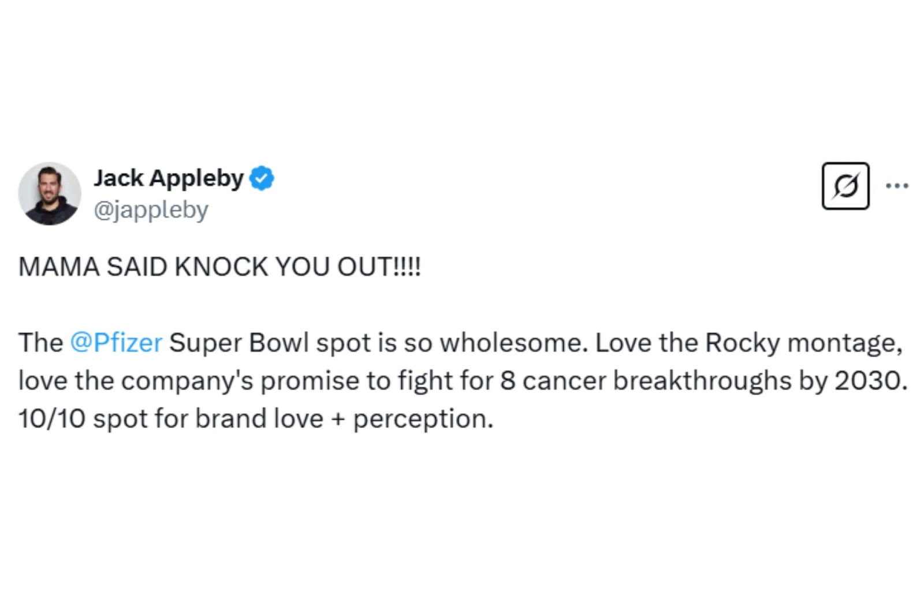
Task: Visit Jack Appleby's display name
Action: 169,178
